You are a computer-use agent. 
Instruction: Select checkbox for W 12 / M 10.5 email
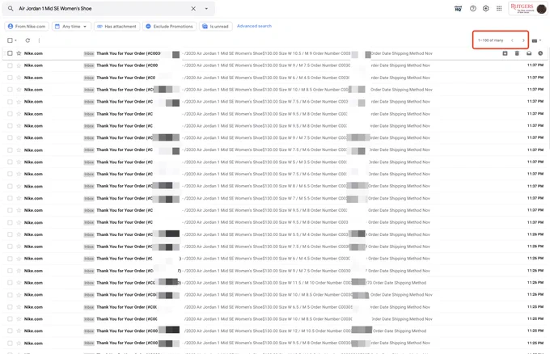[x=10, y=331]
